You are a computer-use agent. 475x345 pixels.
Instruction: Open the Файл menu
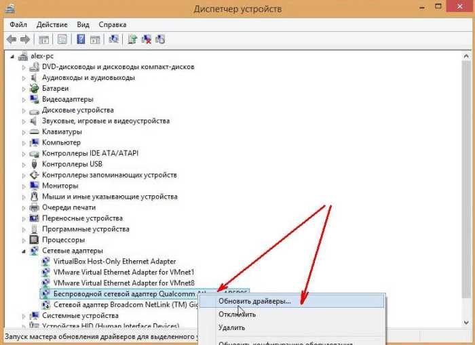(x=18, y=24)
